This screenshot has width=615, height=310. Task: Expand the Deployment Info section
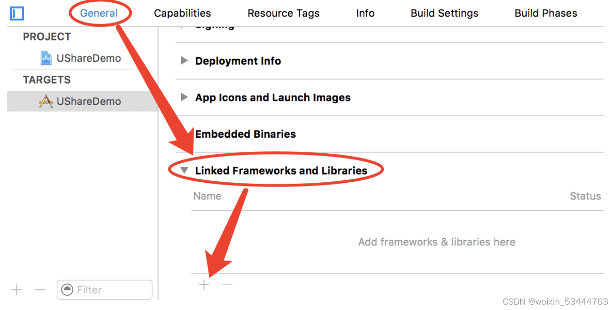coord(184,60)
